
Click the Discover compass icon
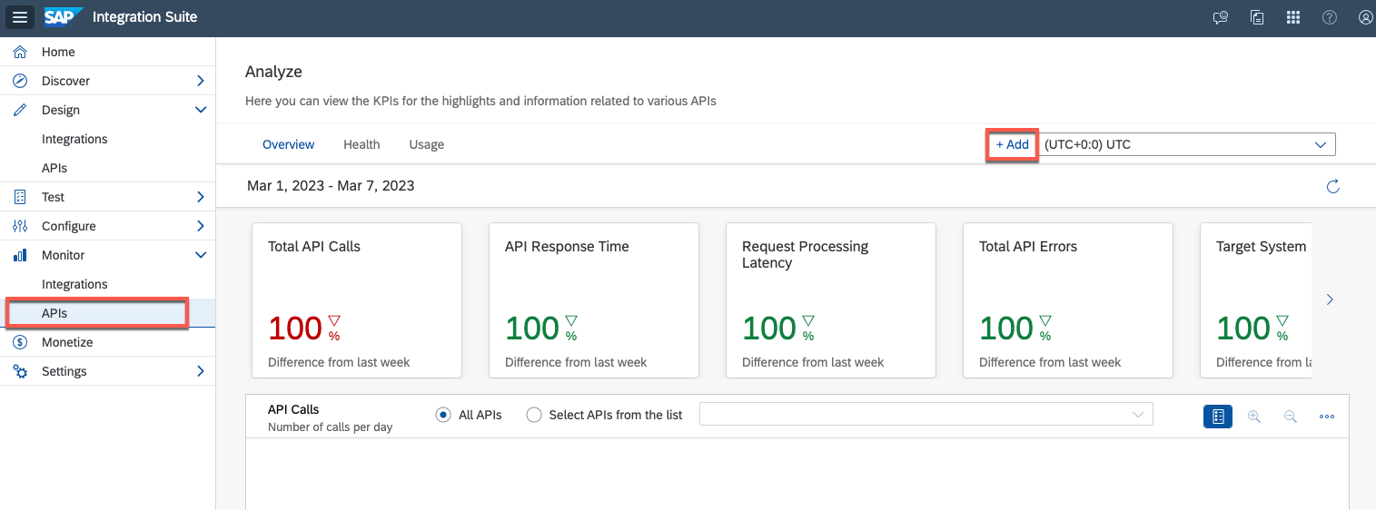tap(20, 81)
